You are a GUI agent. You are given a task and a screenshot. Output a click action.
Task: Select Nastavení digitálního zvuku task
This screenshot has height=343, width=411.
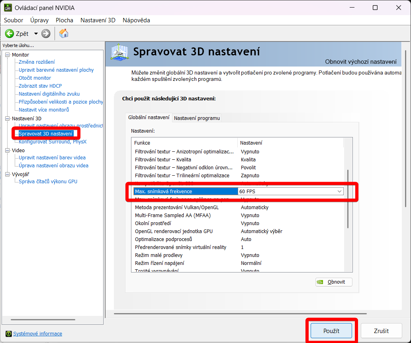coord(49,94)
